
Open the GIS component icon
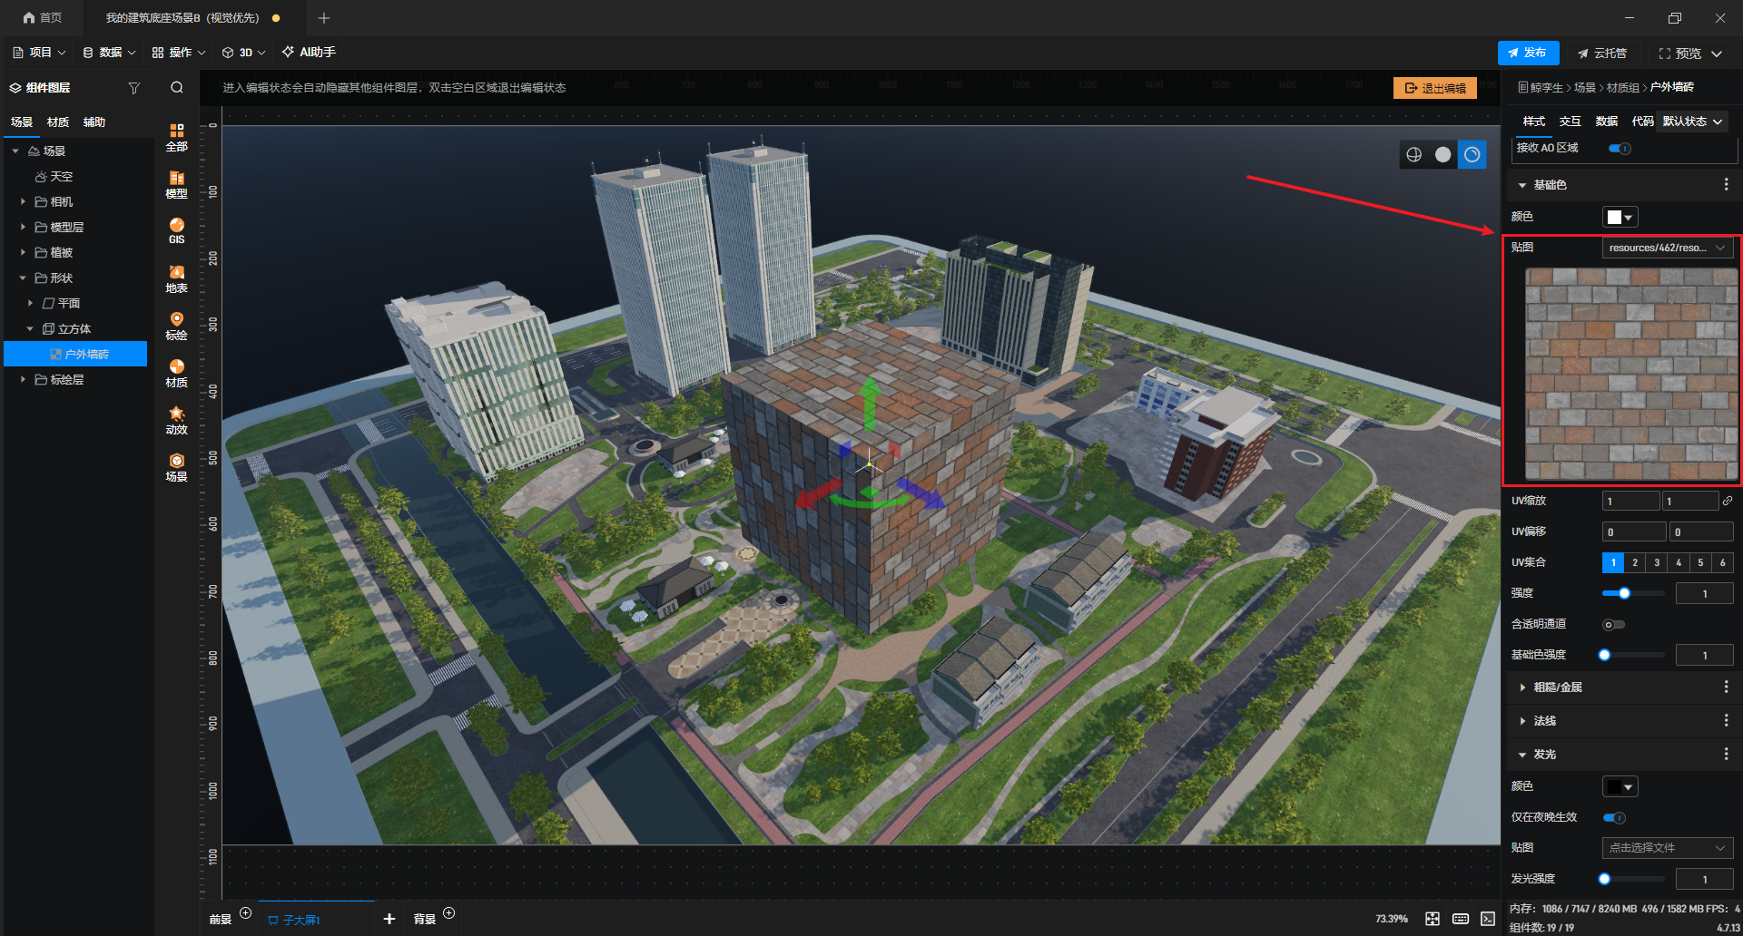point(176,231)
